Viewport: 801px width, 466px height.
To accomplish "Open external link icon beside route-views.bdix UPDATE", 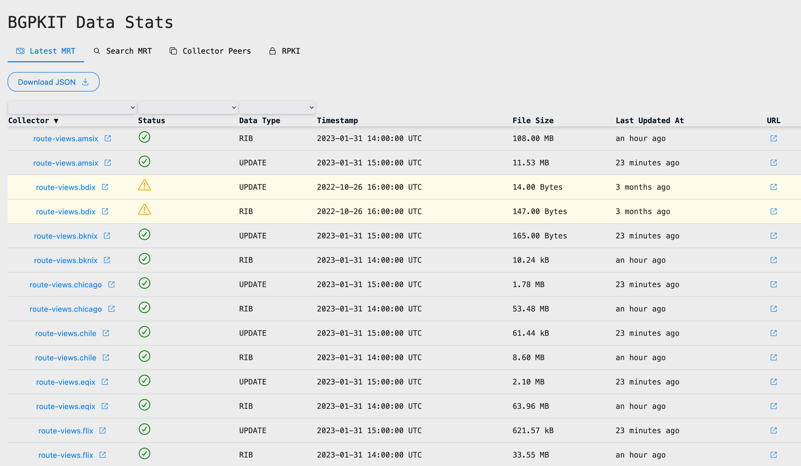I will [105, 187].
